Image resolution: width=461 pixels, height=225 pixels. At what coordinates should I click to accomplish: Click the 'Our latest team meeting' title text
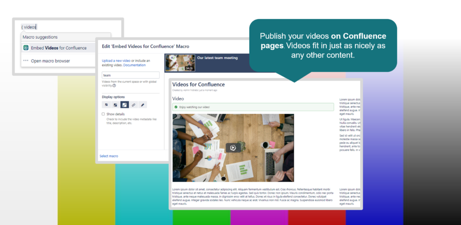point(217,58)
